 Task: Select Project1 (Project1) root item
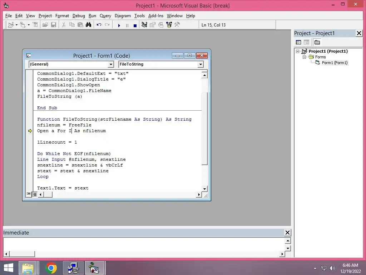click(x=328, y=51)
